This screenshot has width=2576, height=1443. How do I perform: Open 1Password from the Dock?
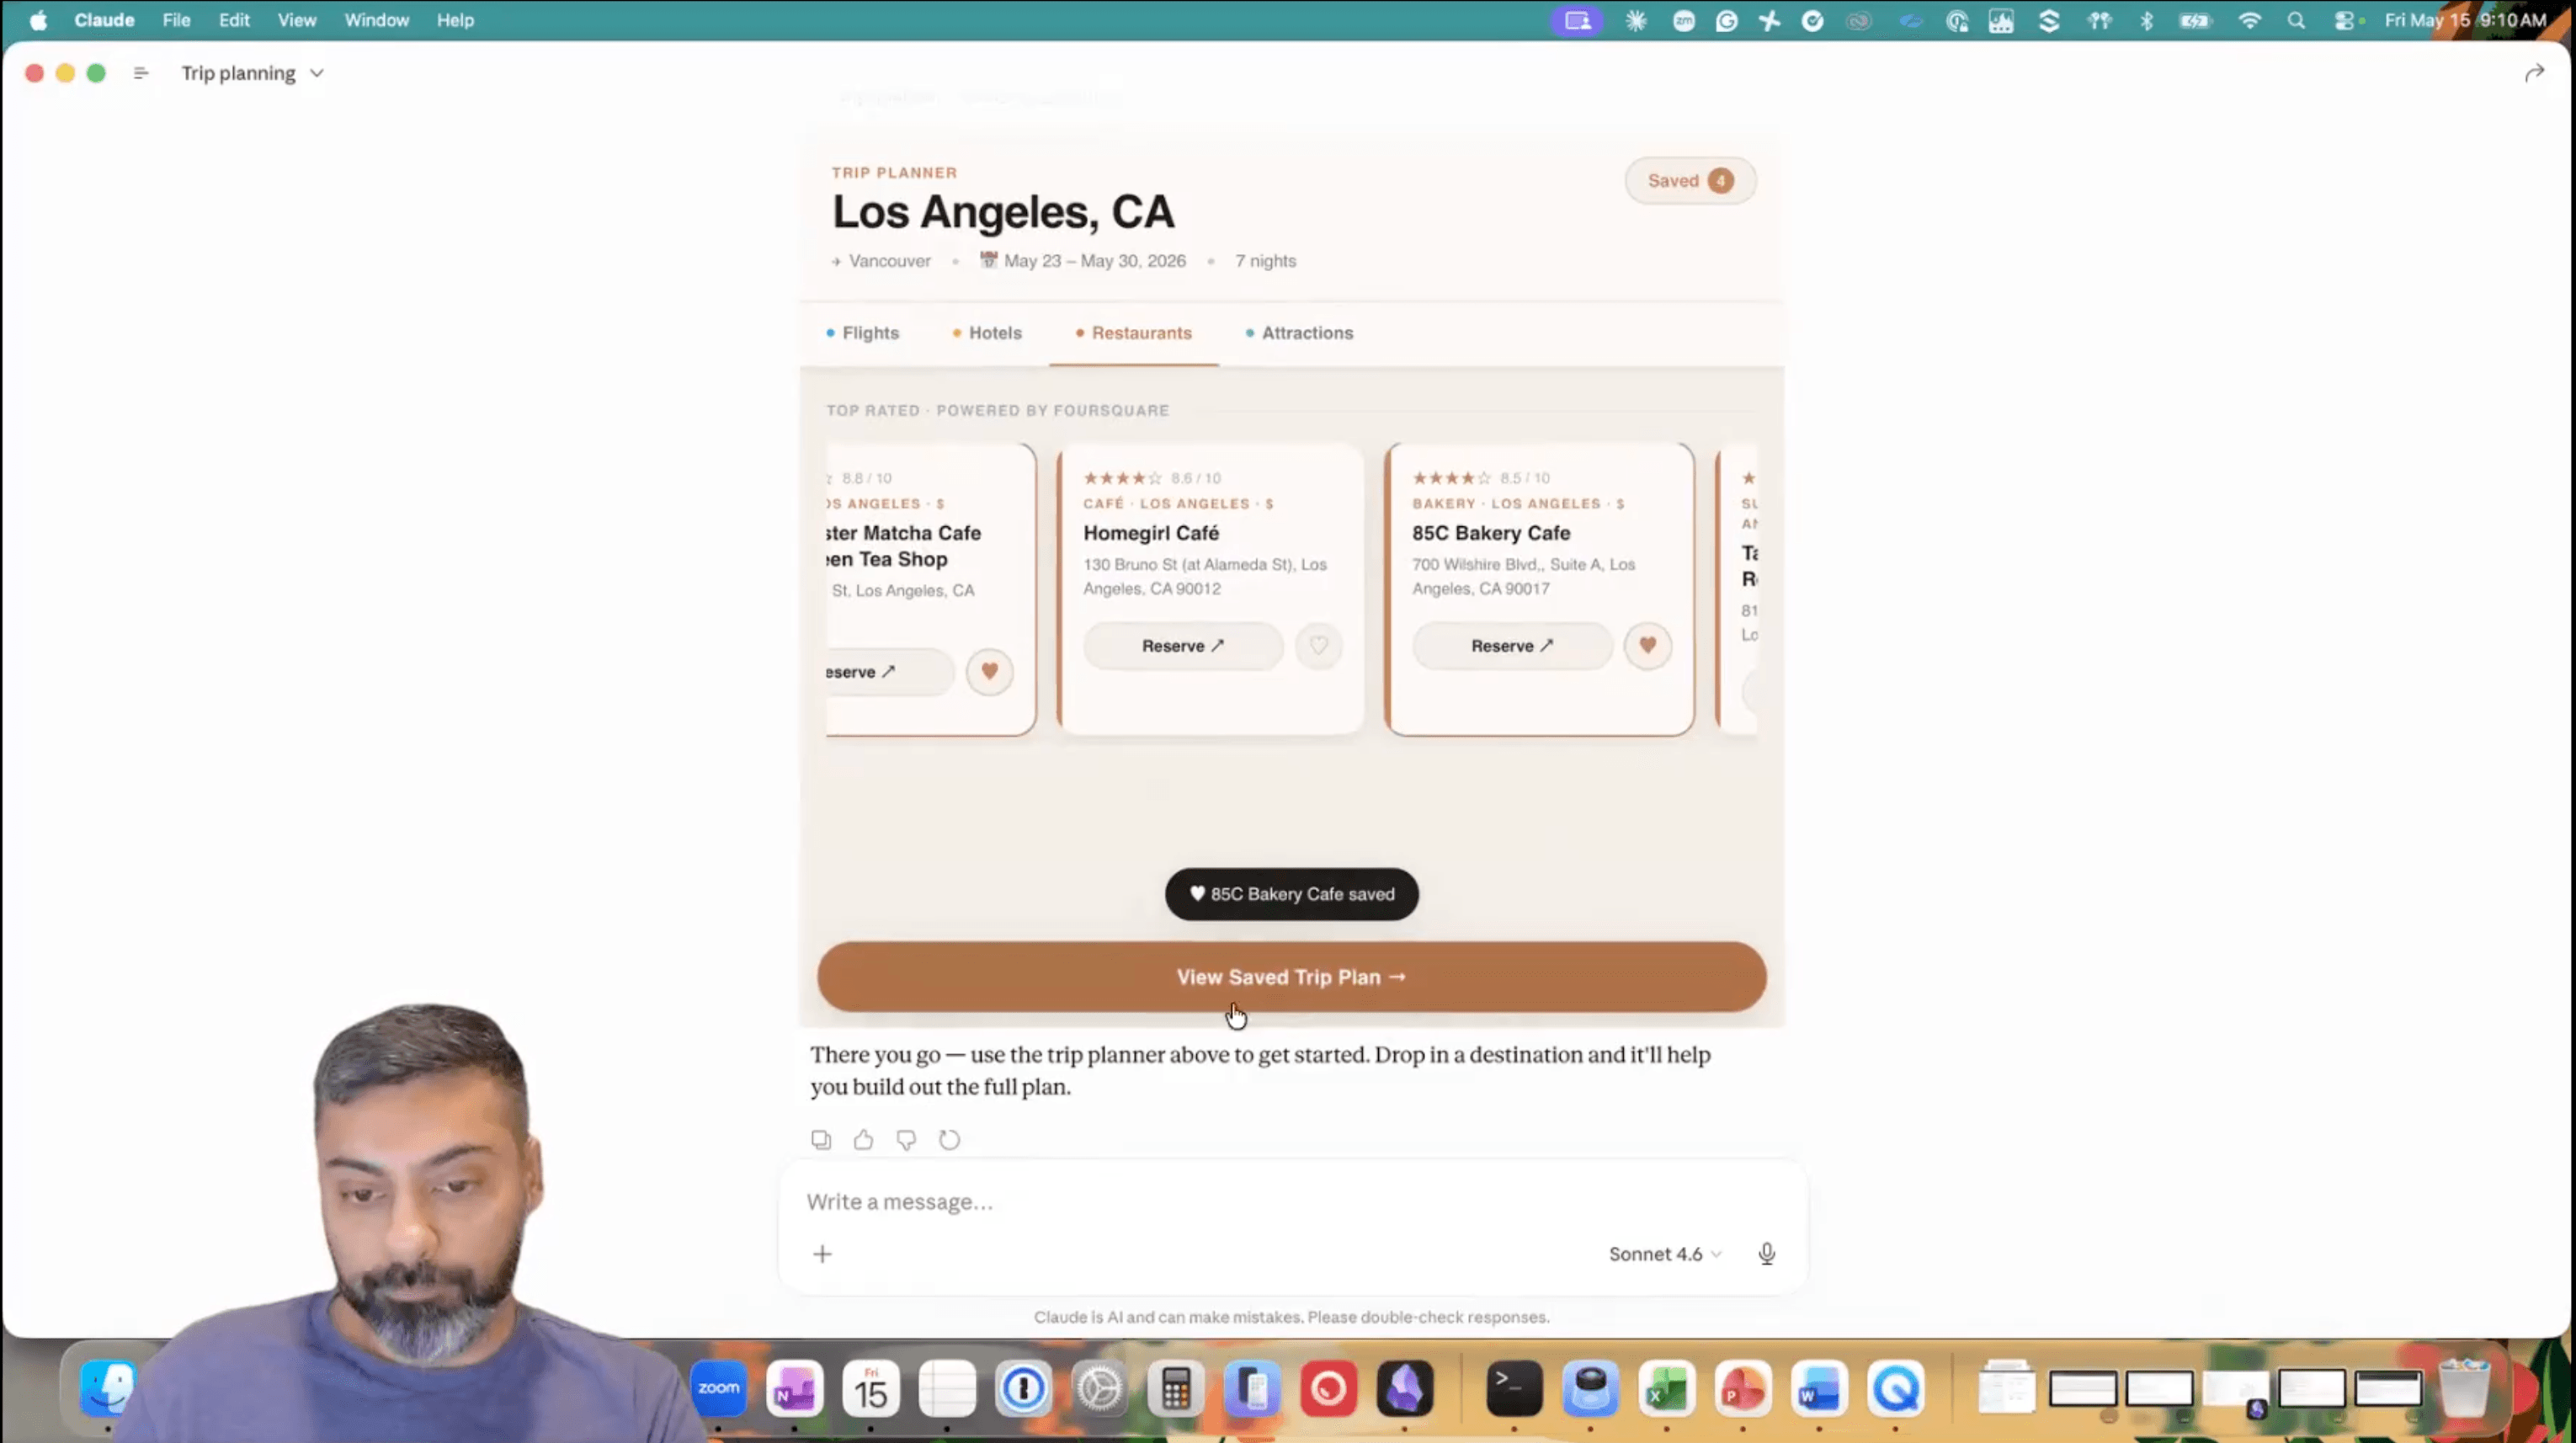click(x=1023, y=1388)
